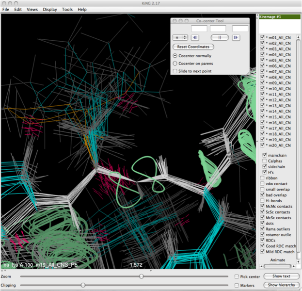Open the Views menu
Image resolution: width=302 pixels, height=291 pixels.
click(x=32, y=9)
